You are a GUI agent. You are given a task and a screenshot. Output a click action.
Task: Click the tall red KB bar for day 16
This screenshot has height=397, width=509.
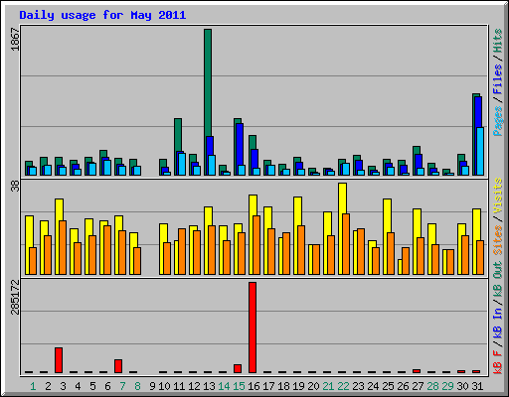point(253,328)
